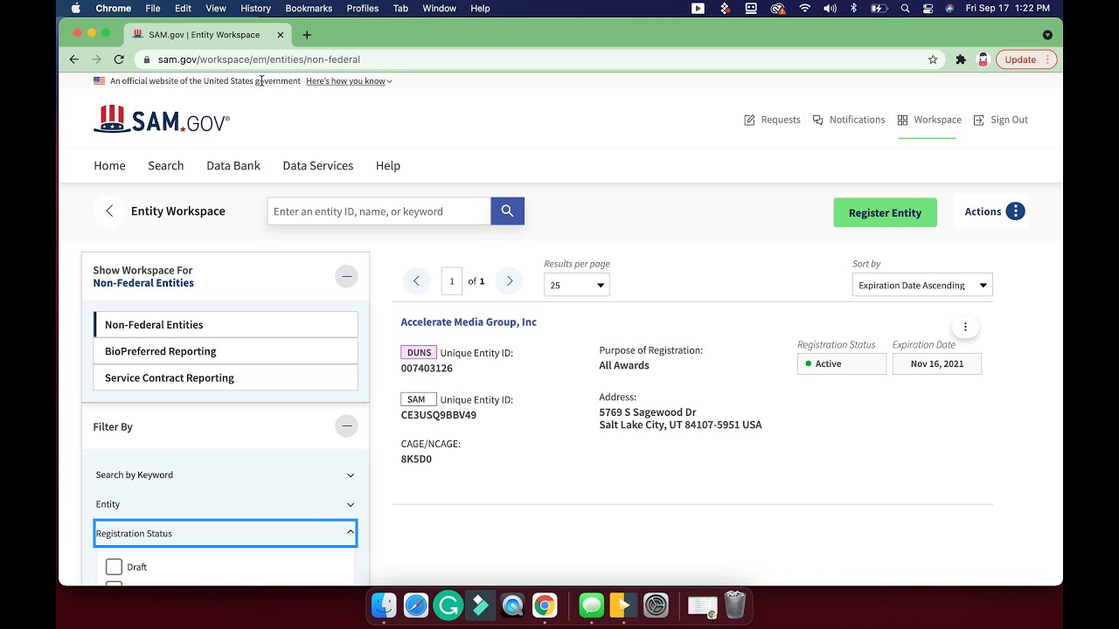Select BioPreferred Reporting tab
Viewport: 1119px width, 629px height.
point(226,351)
